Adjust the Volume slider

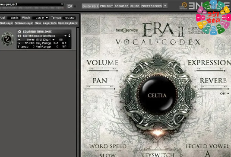102,71
